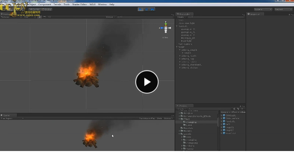Open the Layers dropdown

coord(263,9)
